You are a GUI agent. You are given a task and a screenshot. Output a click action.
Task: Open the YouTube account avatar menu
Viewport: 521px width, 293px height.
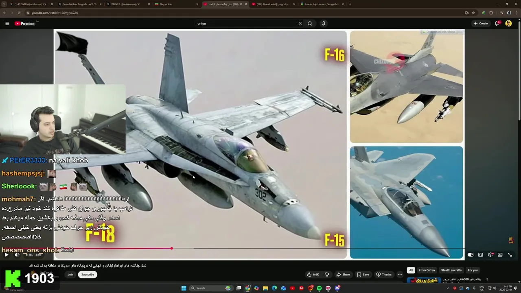508,24
